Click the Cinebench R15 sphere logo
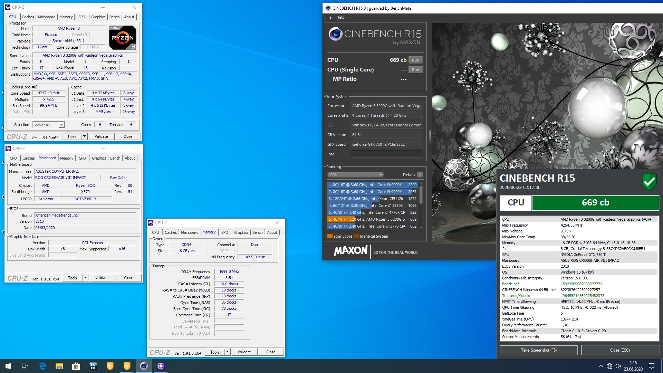 336,34
